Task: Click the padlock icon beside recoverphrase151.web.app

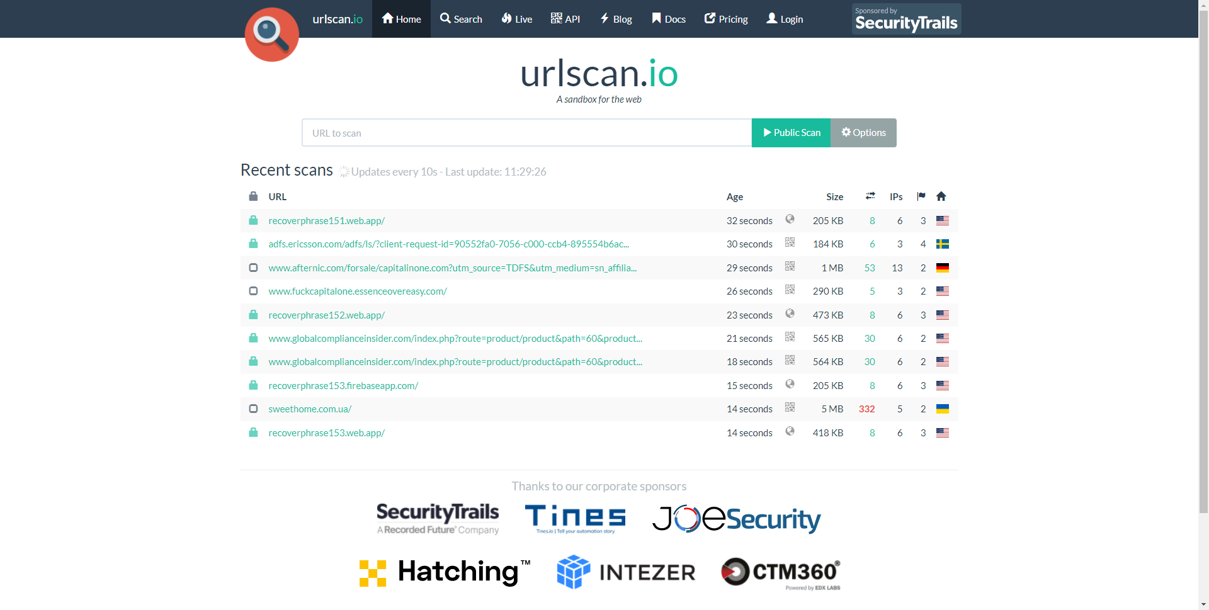Action: [x=254, y=220]
